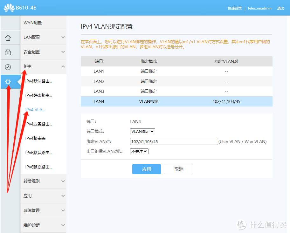
Task: Open 快速设置 in the top bar
Action: [235, 9]
